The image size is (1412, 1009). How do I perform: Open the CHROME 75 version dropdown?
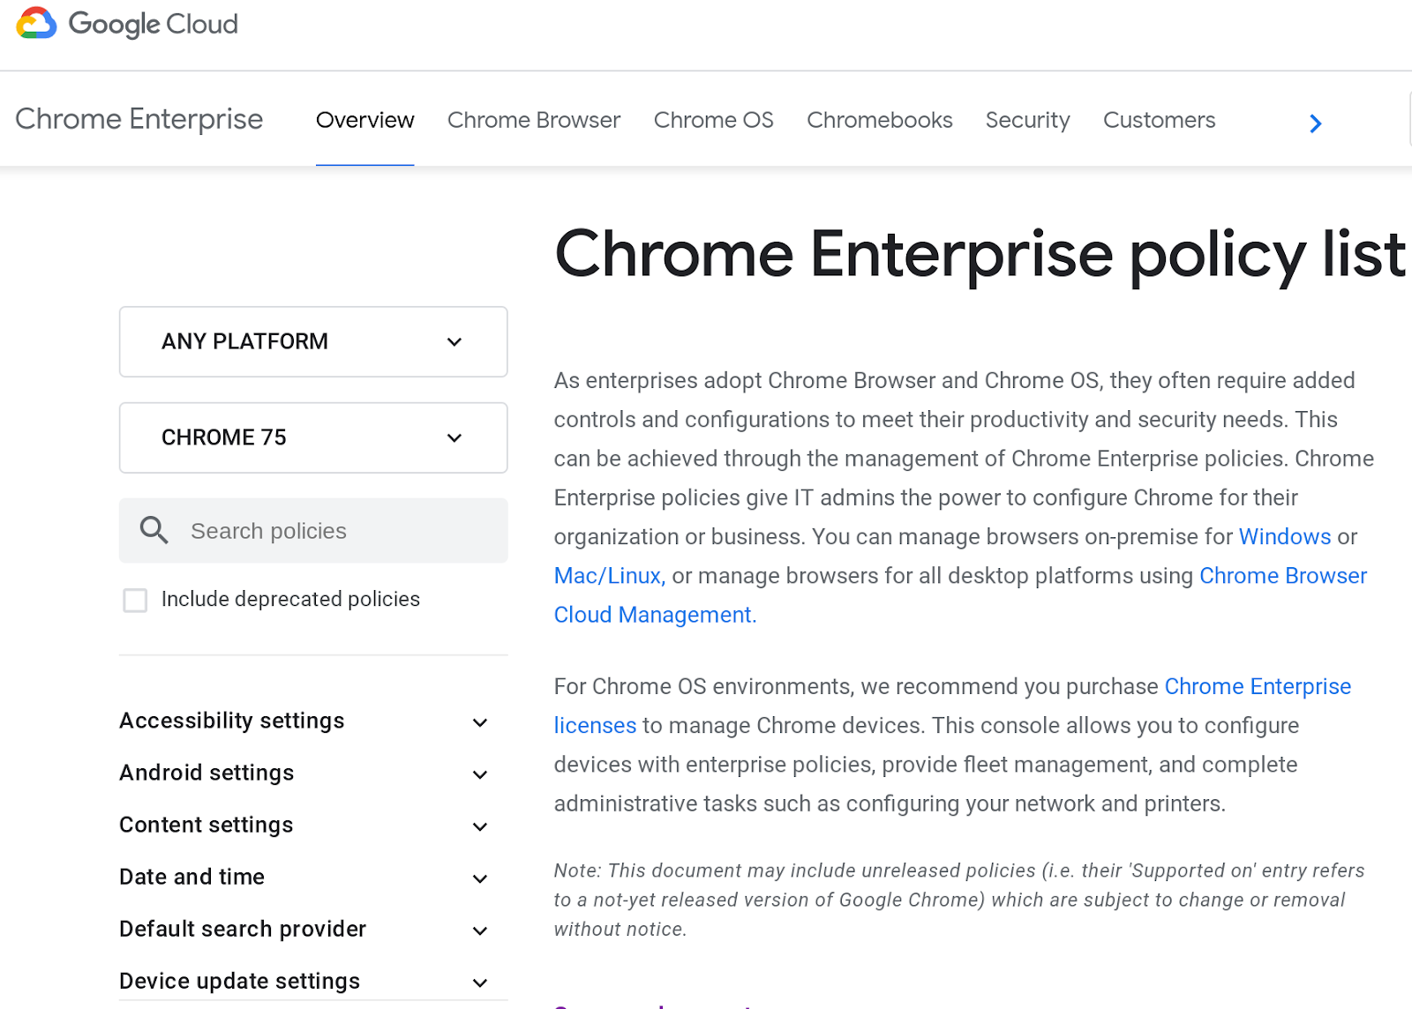[x=313, y=437]
